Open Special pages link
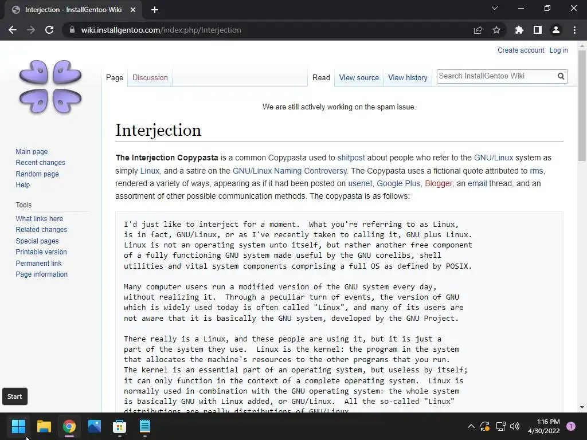587x440 pixels. pyautogui.click(x=37, y=241)
